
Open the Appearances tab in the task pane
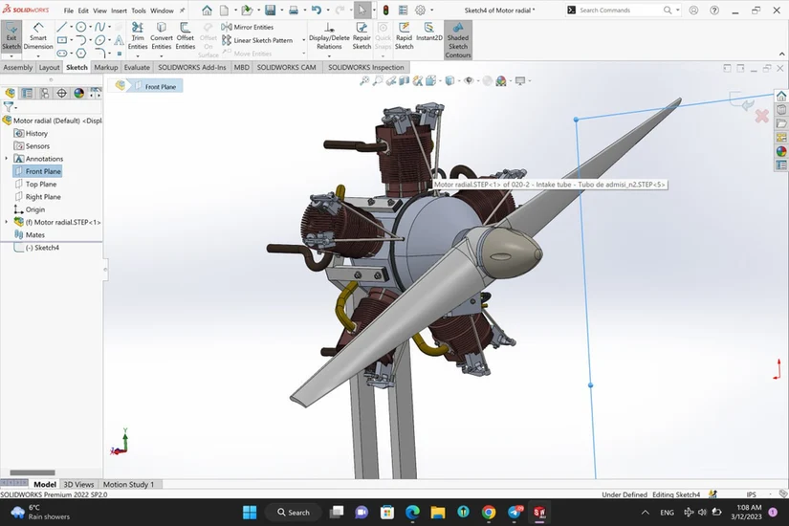[x=781, y=151]
